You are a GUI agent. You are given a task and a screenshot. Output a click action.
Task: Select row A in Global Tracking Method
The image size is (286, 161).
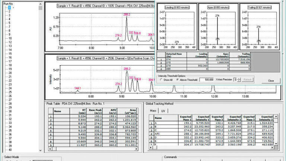(212, 123)
